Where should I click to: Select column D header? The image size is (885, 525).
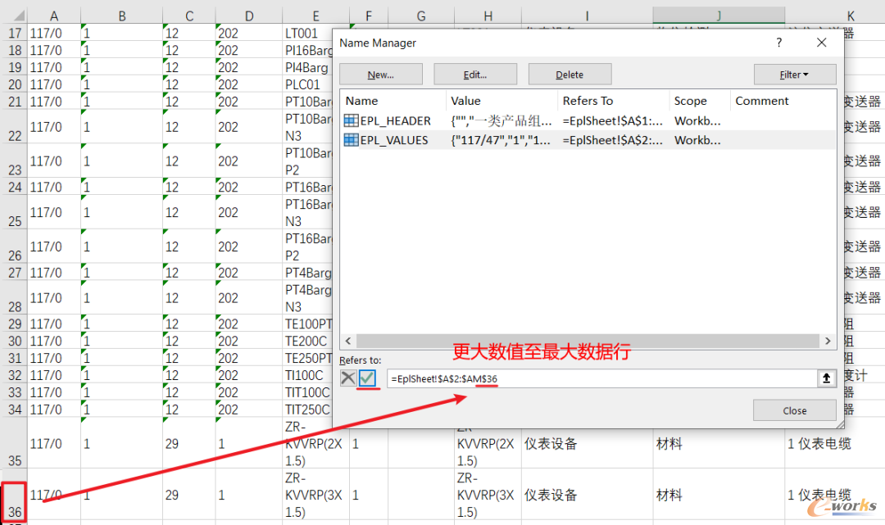(249, 16)
